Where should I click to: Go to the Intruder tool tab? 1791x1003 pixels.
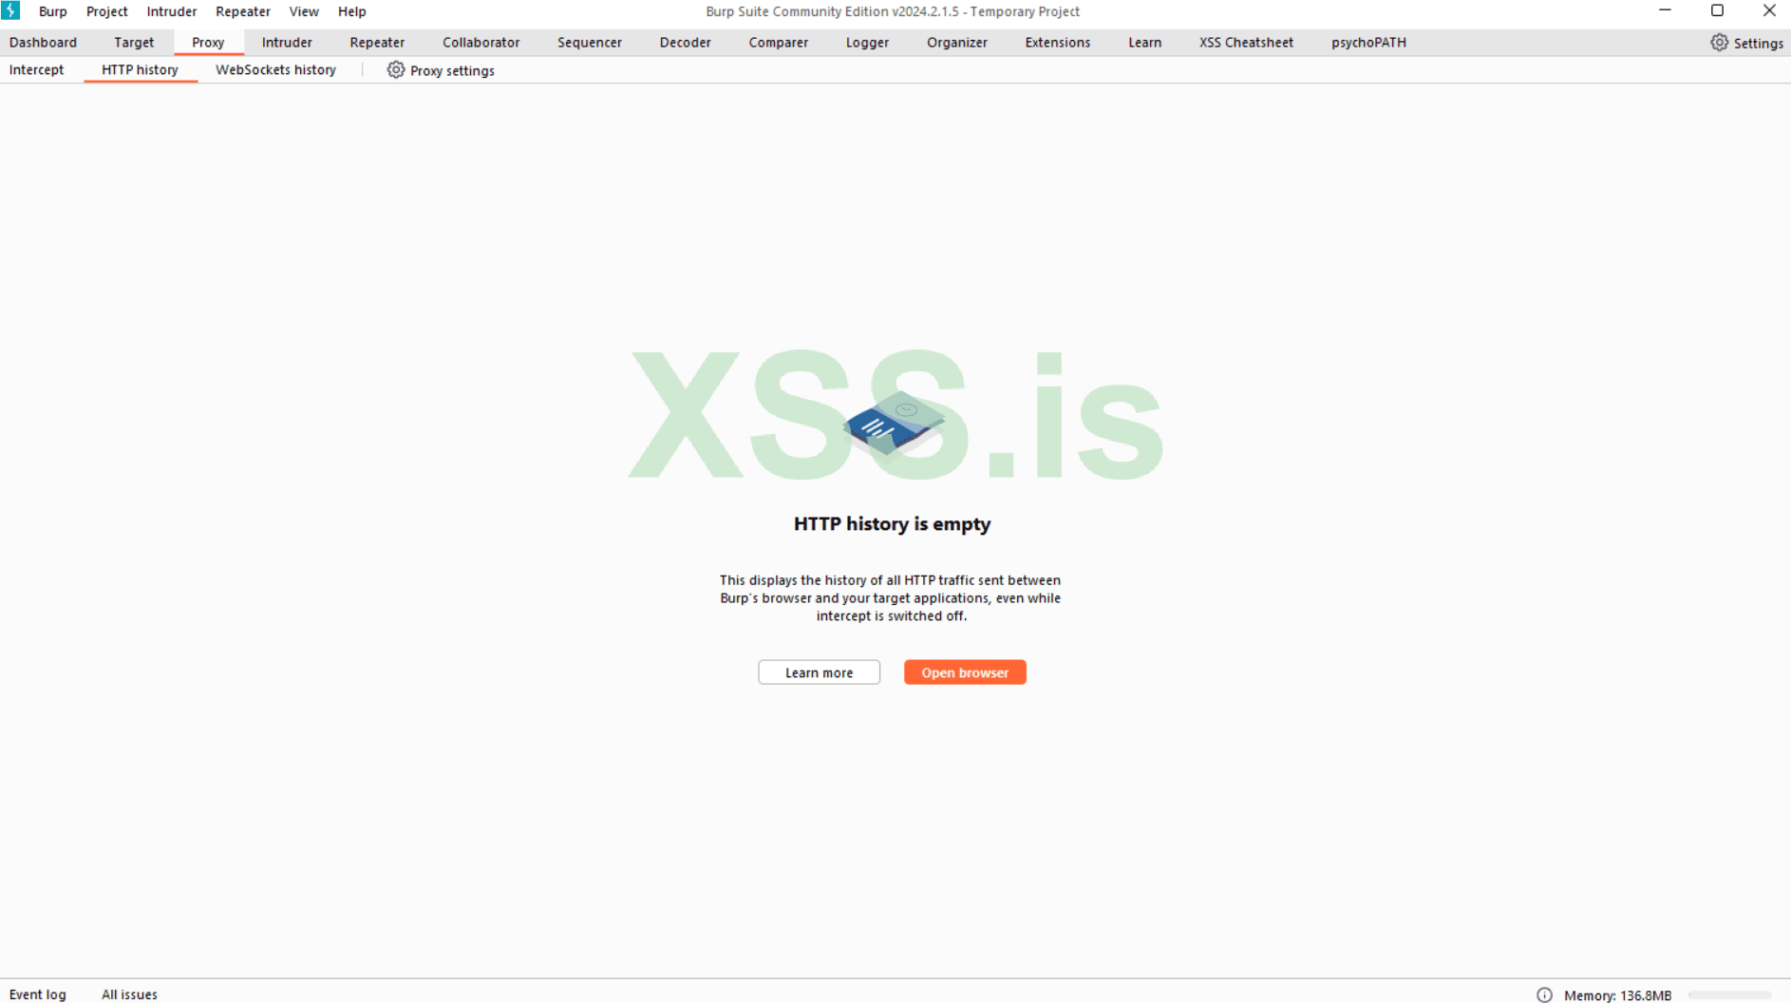coord(287,43)
